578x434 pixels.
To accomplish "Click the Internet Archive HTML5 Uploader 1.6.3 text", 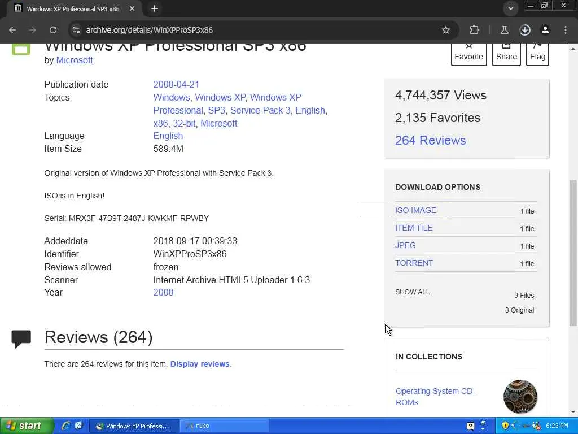I will [x=231, y=280].
